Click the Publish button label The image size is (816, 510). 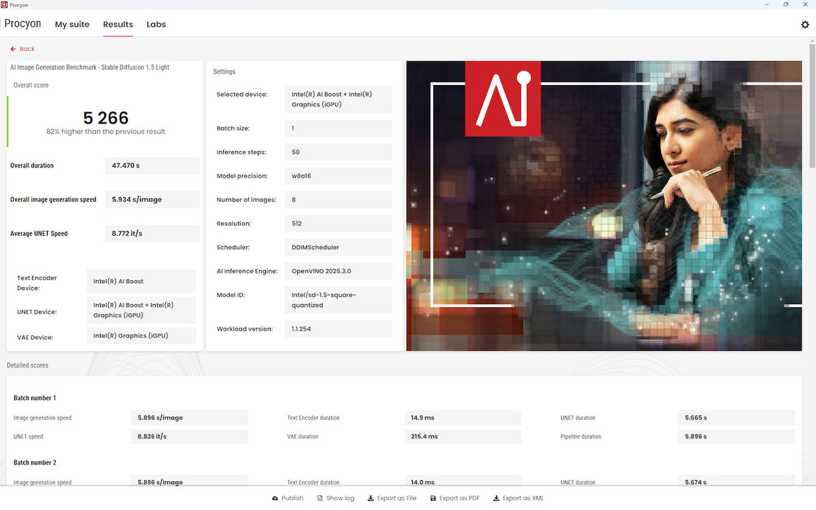coord(292,498)
